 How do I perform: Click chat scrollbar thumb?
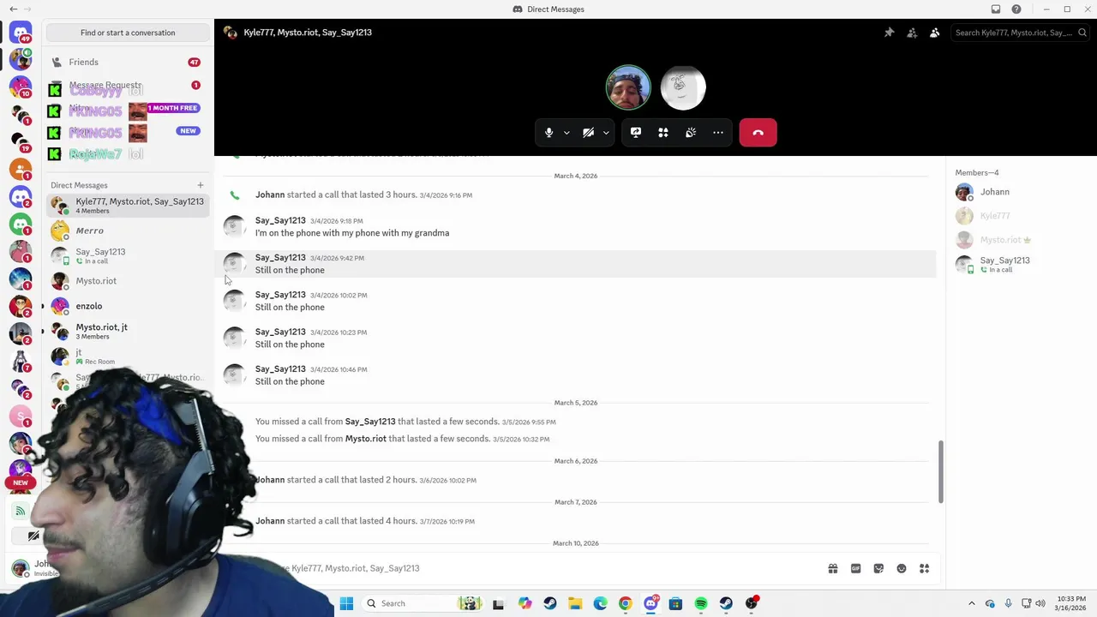940,471
